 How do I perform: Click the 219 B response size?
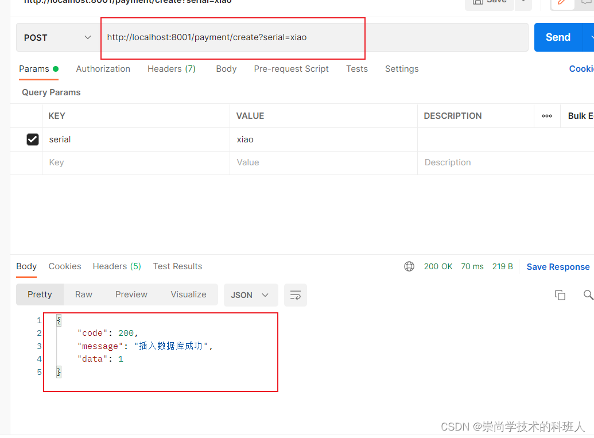pyautogui.click(x=502, y=266)
